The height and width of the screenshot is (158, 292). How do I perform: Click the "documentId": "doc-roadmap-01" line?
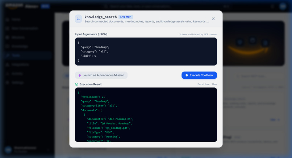coord(110,119)
